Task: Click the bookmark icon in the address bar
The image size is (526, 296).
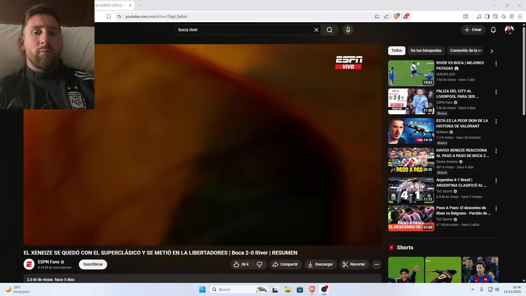Action: pyautogui.click(x=108, y=16)
